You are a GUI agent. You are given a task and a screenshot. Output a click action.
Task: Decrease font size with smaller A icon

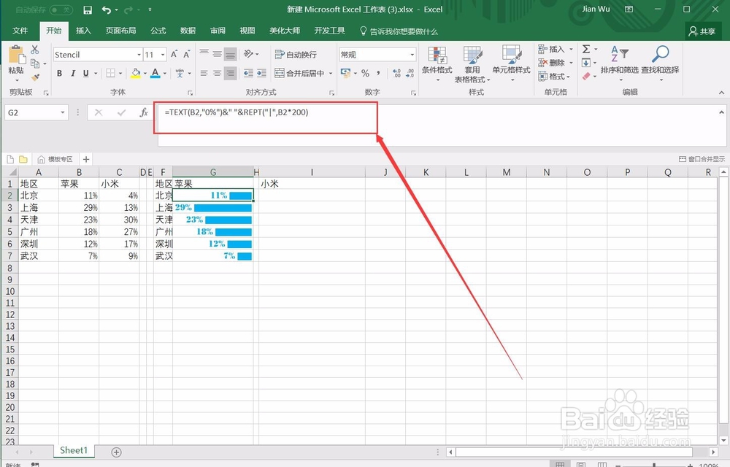(x=186, y=55)
